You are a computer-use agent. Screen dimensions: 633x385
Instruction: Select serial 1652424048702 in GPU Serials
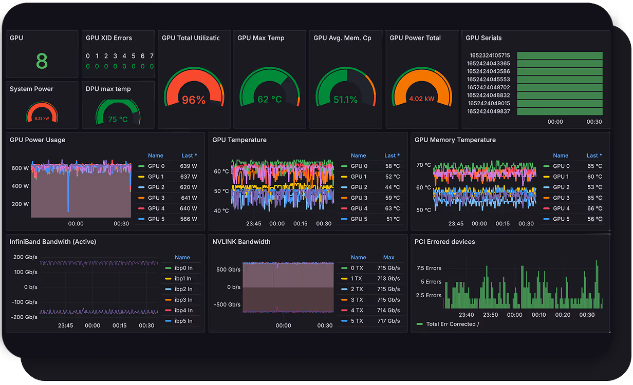[489, 87]
